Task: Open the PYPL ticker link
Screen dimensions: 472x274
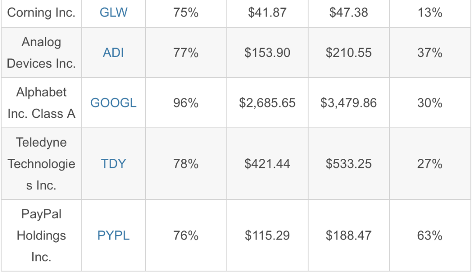Action: pyautogui.click(x=114, y=236)
